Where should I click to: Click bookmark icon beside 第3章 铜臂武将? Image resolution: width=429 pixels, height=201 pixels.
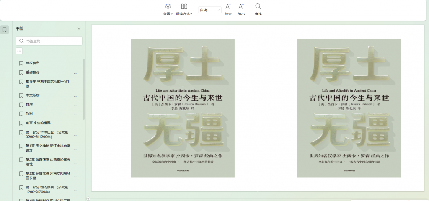[x=21, y=174]
